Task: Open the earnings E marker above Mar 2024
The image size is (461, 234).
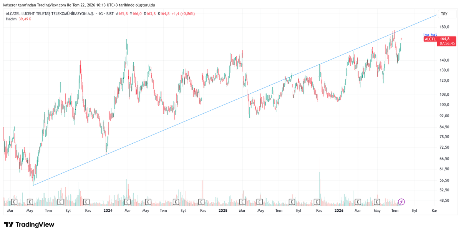Action: tap(127, 201)
